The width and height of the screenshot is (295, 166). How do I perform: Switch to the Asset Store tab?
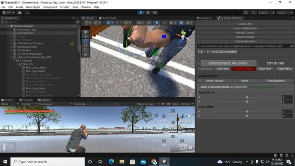coord(107,18)
